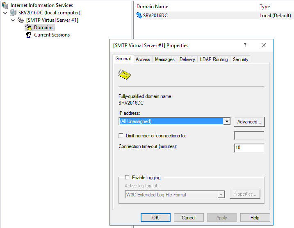The image size is (294, 228).
Task: Open the IP address dropdown
Action: (x=227, y=121)
